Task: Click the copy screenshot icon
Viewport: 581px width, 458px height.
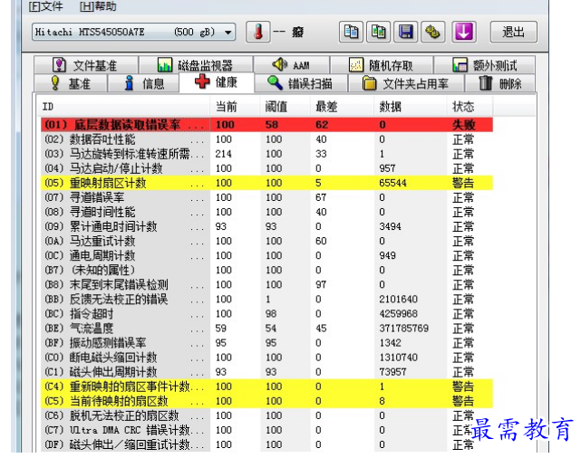Action: point(378,32)
